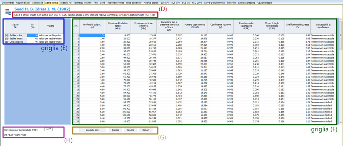Select the highlighted depth cell 1.20
This screenshot has height=146, width=343.
[92, 35]
